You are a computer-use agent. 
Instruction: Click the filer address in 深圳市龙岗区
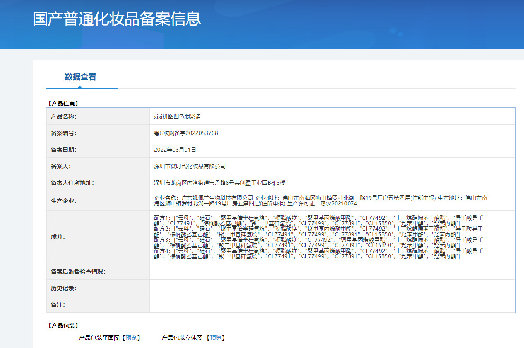(219, 183)
